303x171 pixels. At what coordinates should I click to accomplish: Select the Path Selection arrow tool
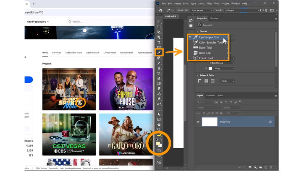pyautogui.click(x=159, y=115)
